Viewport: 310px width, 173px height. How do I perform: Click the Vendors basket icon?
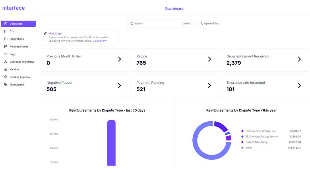click(6, 69)
